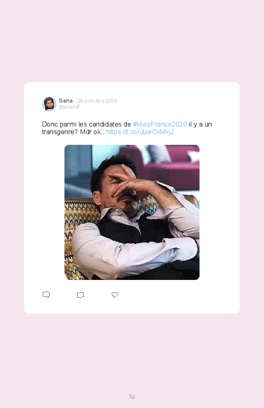Viewport: 264px width, 408px height.
Task: Click the page number 32
Action: (132, 396)
